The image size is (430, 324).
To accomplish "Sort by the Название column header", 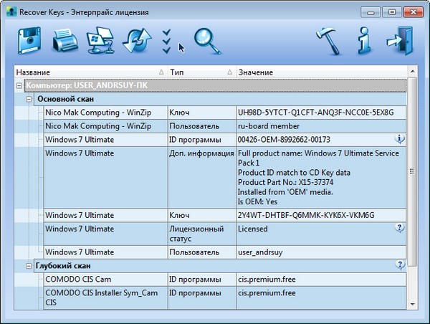I will pos(90,72).
